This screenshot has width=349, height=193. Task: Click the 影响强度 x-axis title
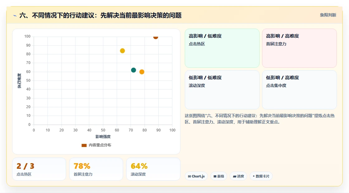[x=103, y=136]
